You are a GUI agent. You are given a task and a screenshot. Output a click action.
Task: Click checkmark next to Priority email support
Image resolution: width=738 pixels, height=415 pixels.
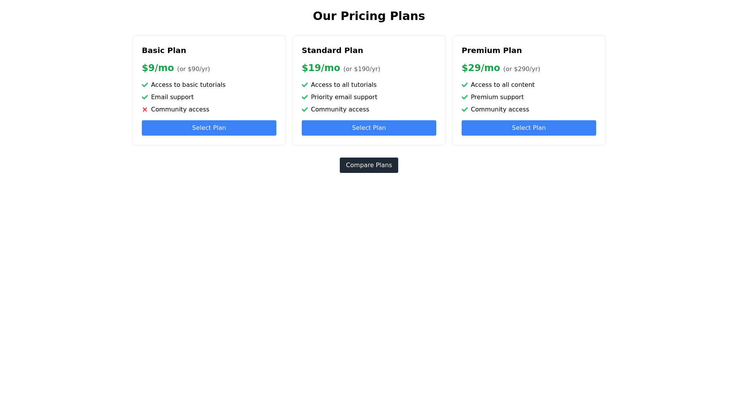tap(305, 97)
